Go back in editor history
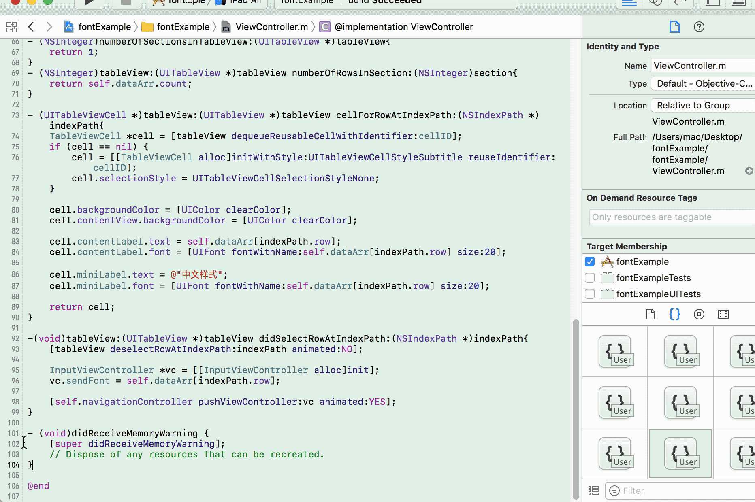 [x=31, y=27]
